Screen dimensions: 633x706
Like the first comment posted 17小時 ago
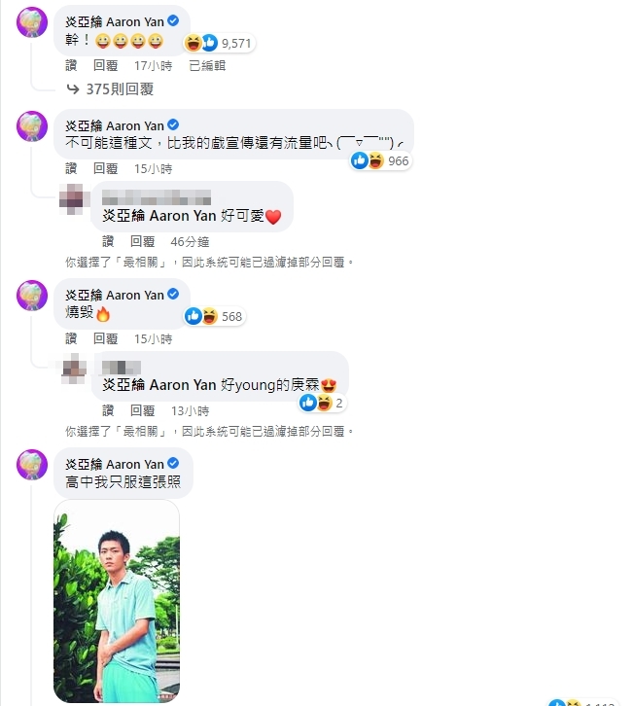(71, 66)
